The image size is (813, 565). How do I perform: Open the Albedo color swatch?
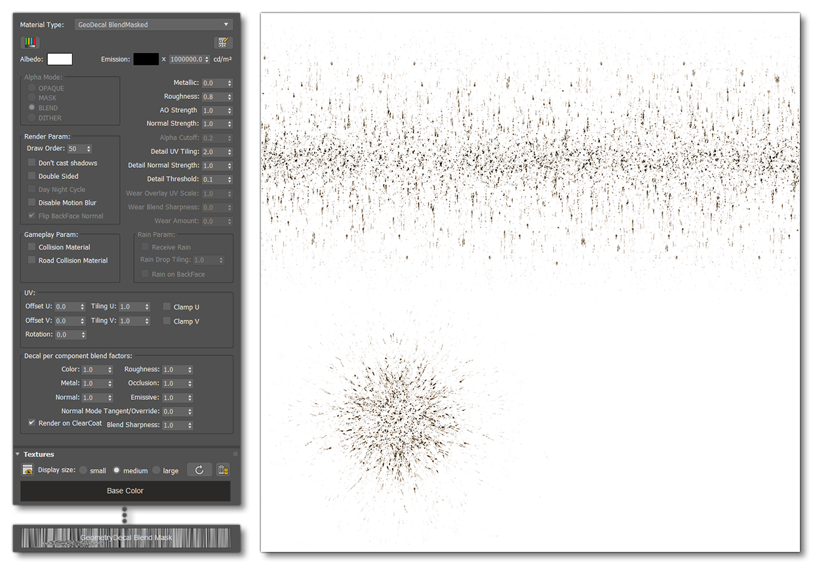click(60, 59)
